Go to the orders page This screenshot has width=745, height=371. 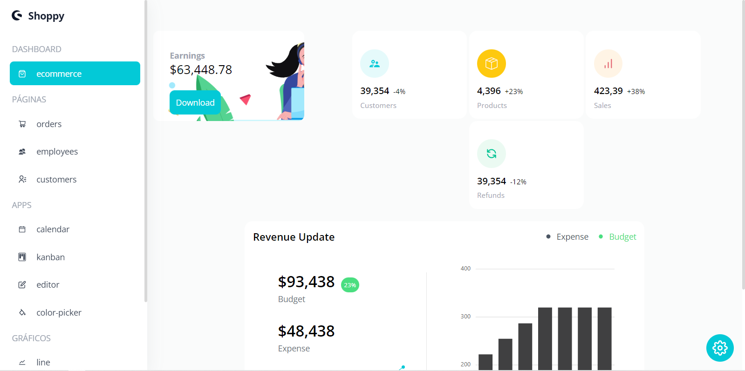click(75, 124)
